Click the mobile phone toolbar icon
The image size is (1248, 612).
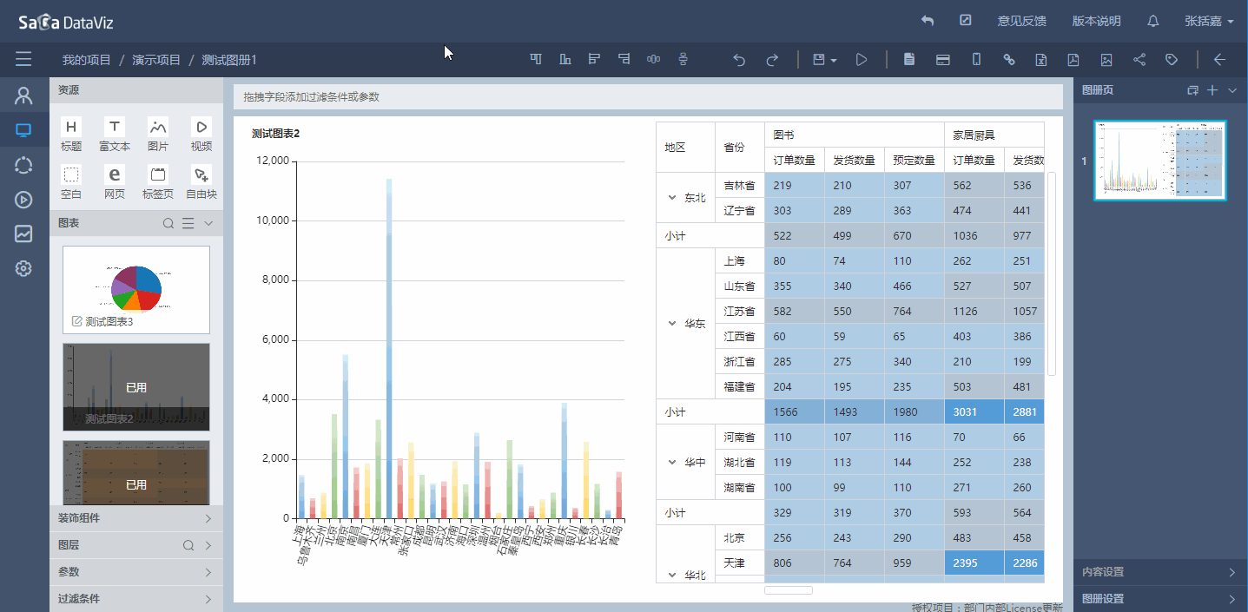[x=976, y=60]
